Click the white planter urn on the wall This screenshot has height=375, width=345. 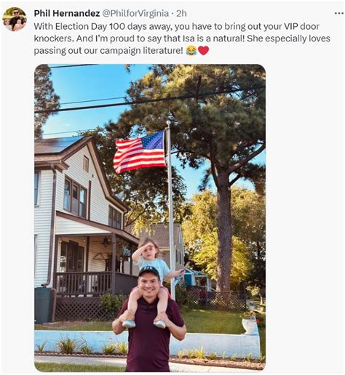249,325
